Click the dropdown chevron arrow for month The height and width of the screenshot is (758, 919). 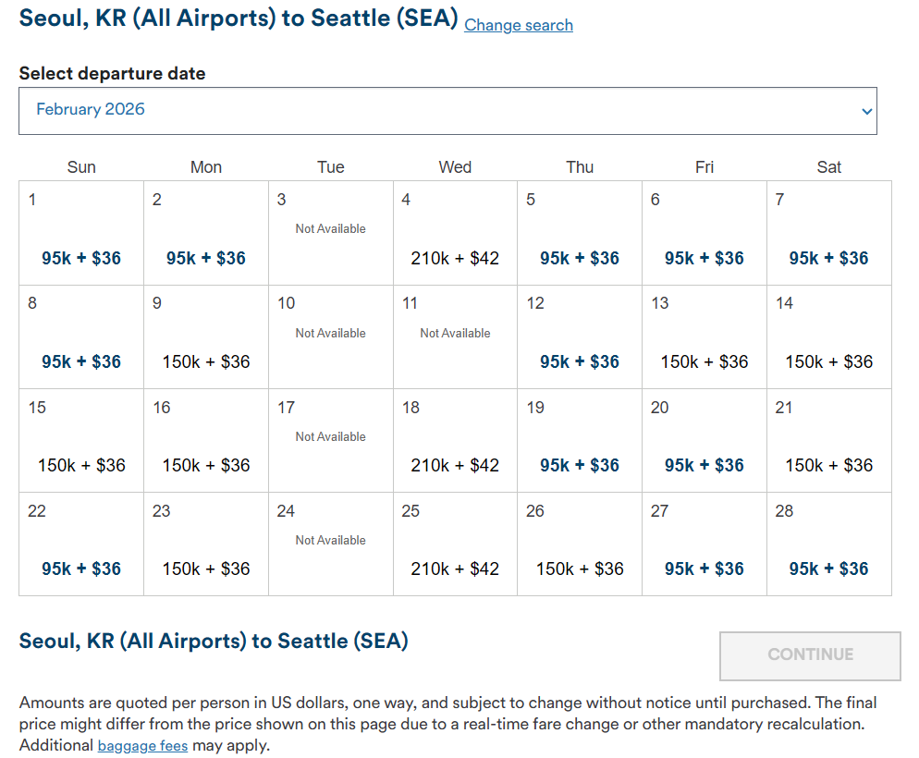[866, 111]
